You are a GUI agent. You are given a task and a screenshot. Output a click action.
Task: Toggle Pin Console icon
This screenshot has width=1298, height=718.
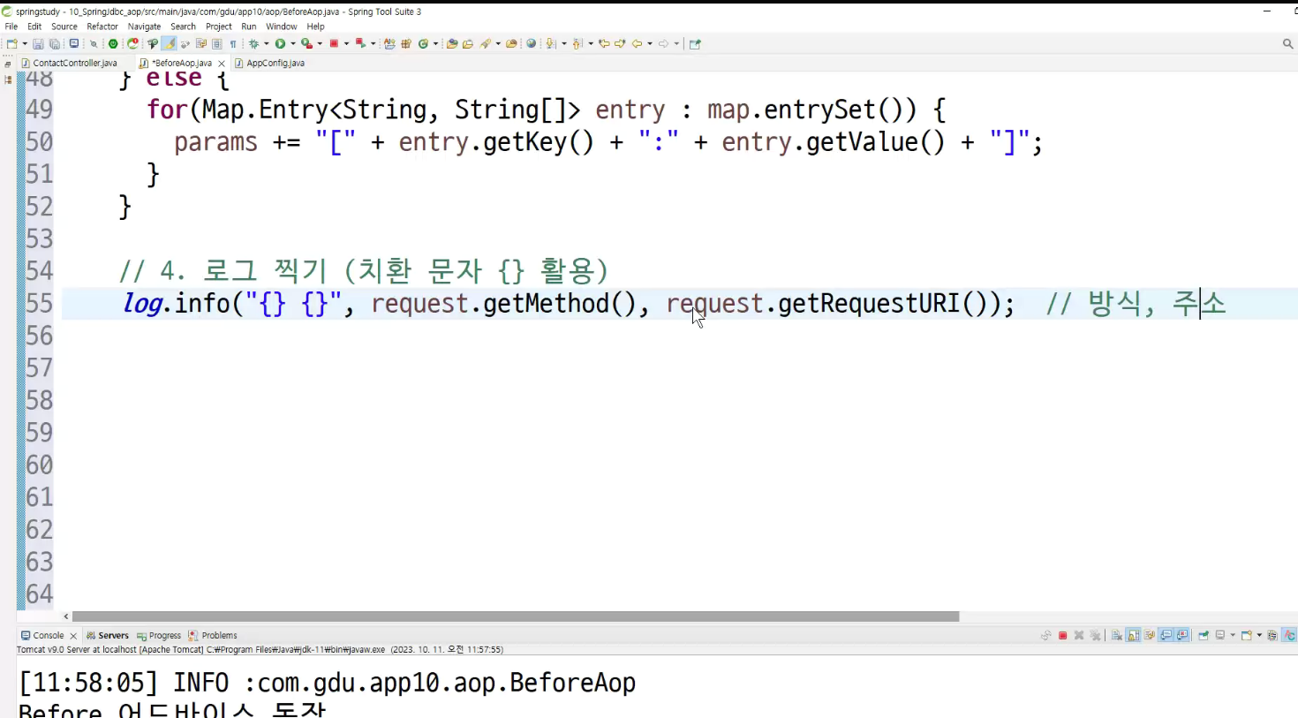(x=1204, y=635)
